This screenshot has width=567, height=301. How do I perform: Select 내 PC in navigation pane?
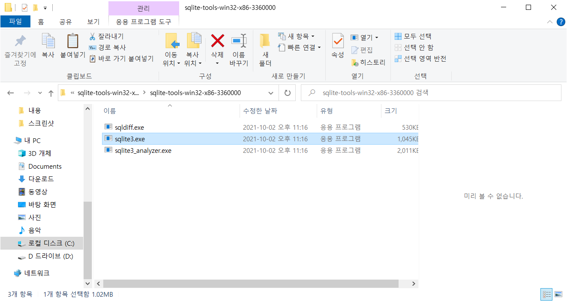[32, 140]
